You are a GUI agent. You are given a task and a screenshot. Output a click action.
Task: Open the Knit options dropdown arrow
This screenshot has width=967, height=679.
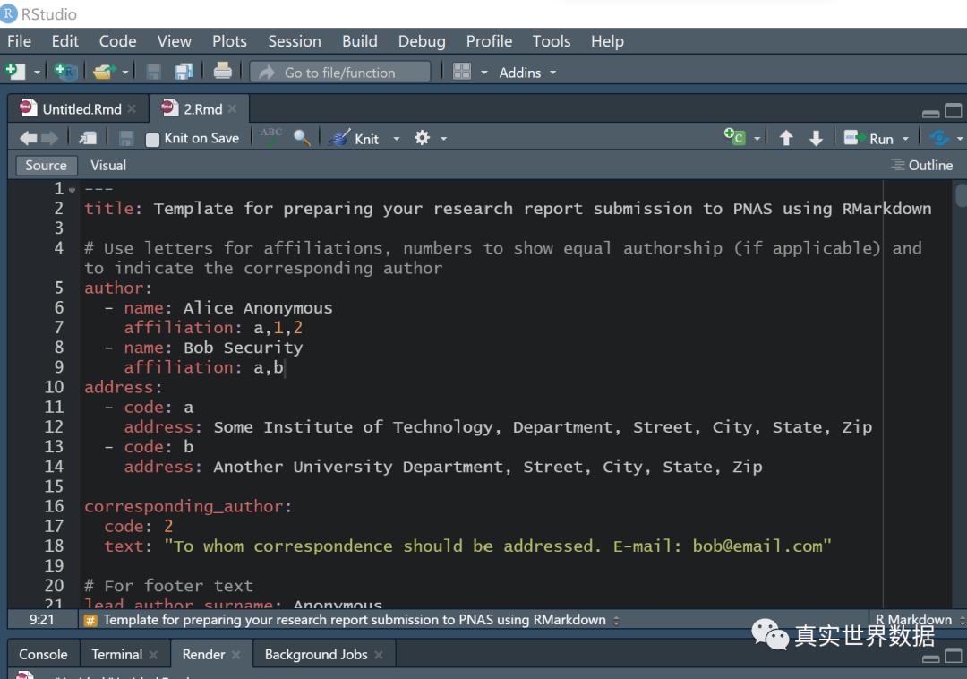[x=397, y=139]
